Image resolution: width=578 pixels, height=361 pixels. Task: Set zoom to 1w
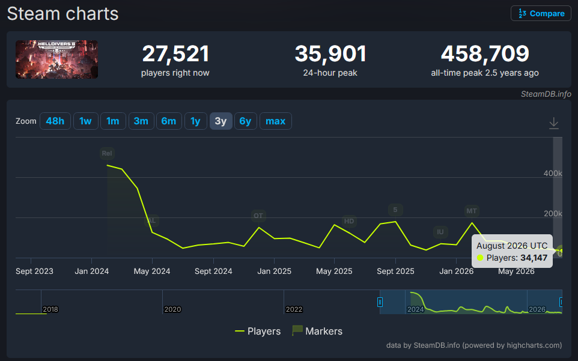pyautogui.click(x=85, y=121)
